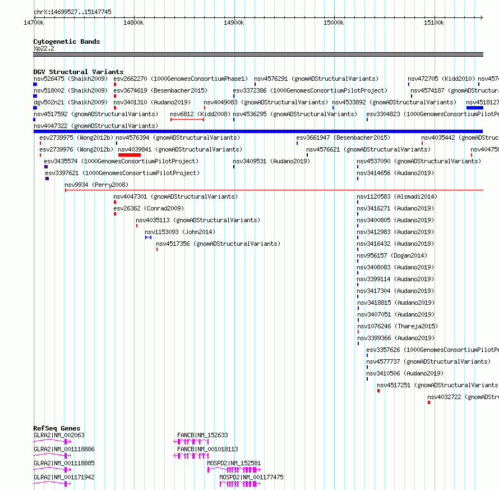Click esv3304823 variant label

click(x=432, y=114)
